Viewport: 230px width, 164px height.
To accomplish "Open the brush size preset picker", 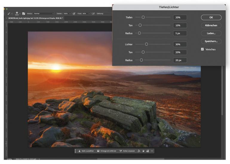I will click(17, 13).
